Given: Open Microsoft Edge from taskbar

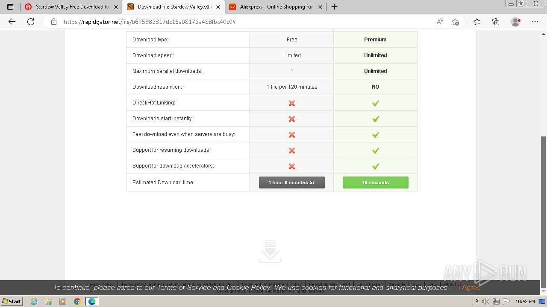Looking at the screenshot, I should (x=92, y=301).
